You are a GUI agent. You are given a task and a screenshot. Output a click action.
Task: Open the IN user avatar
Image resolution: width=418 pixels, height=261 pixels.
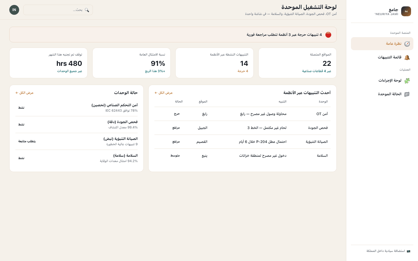[x=14, y=10]
